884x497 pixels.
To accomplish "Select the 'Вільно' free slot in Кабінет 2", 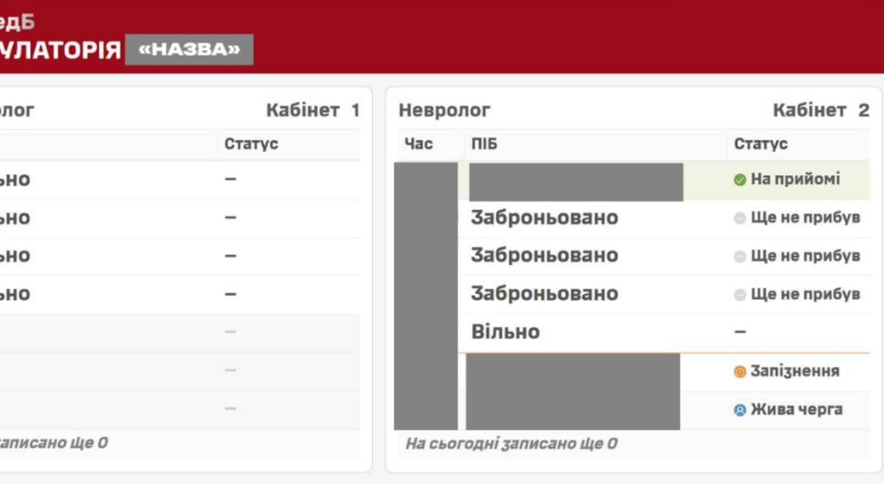I will 505,332.
